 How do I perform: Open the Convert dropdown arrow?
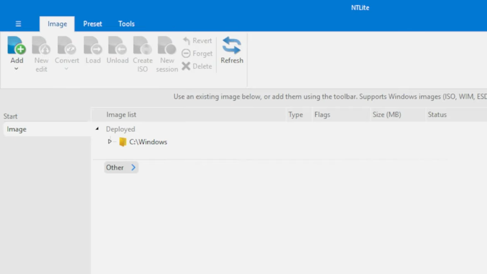click(66, 69)
